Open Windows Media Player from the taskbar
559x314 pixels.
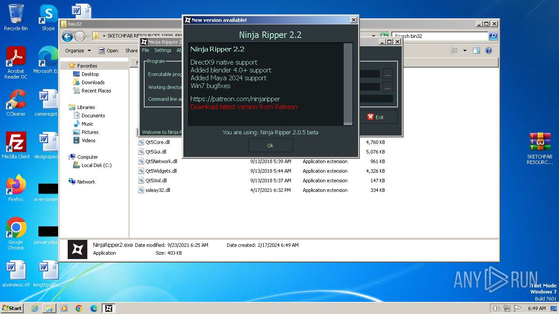click(64, 308)
